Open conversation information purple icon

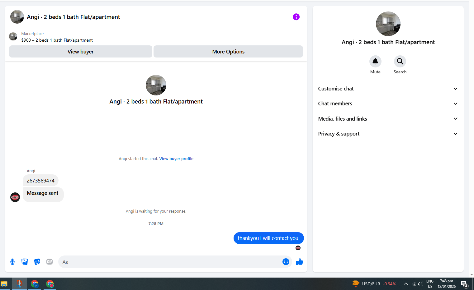[x=296, y=17]
